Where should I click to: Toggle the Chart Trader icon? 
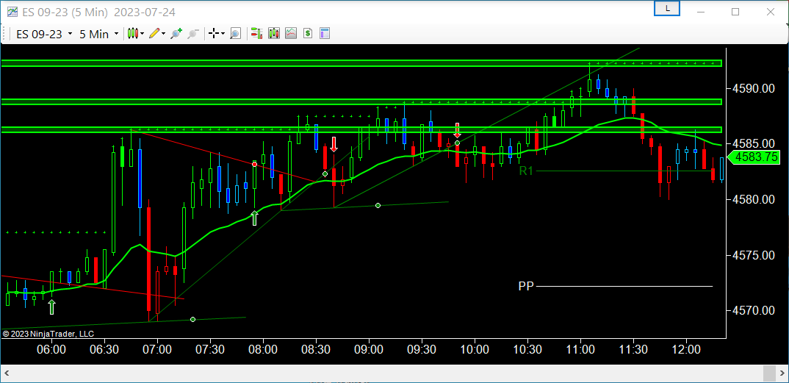tap(256, 34)
